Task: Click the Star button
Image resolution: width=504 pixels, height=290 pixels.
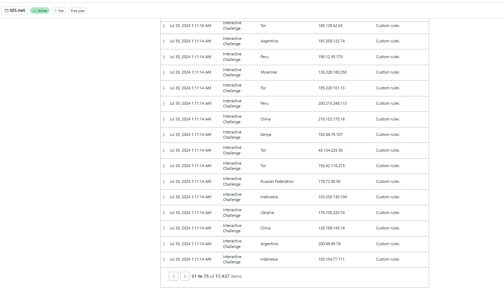Action: (59, 11)
